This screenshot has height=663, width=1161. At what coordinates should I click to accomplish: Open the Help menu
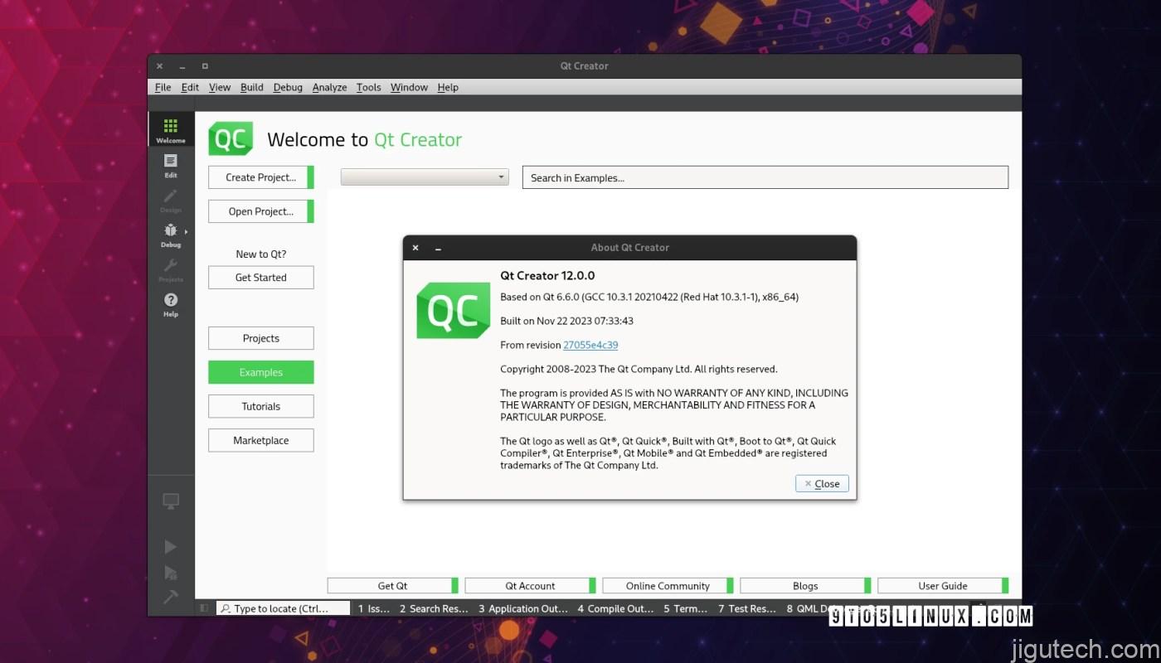[448, 87]
